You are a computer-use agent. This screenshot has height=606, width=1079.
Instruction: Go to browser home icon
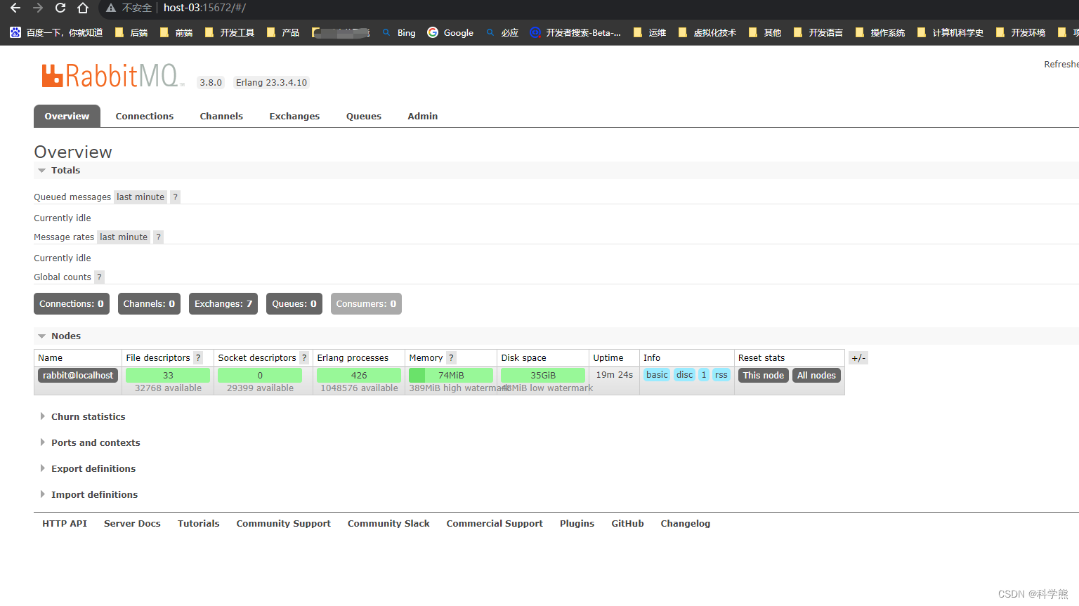coord(83,8)
